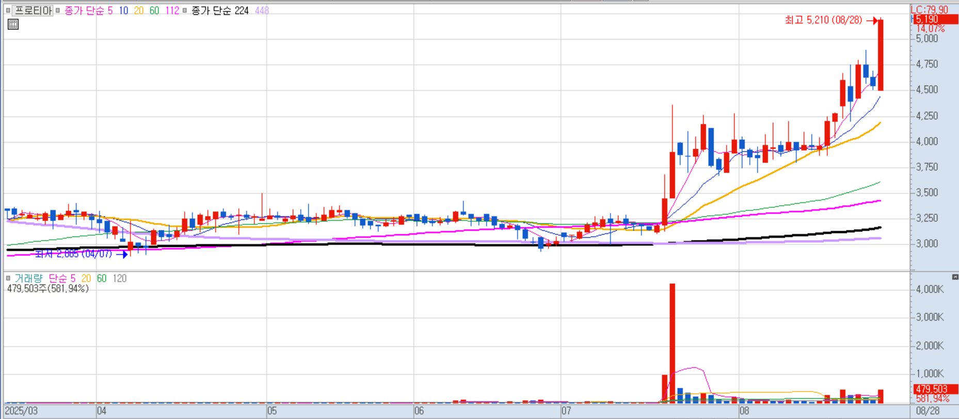Screen dimensions: 959x419
Task: Click the 07 month axis label
Action: (x=567, y=411)
